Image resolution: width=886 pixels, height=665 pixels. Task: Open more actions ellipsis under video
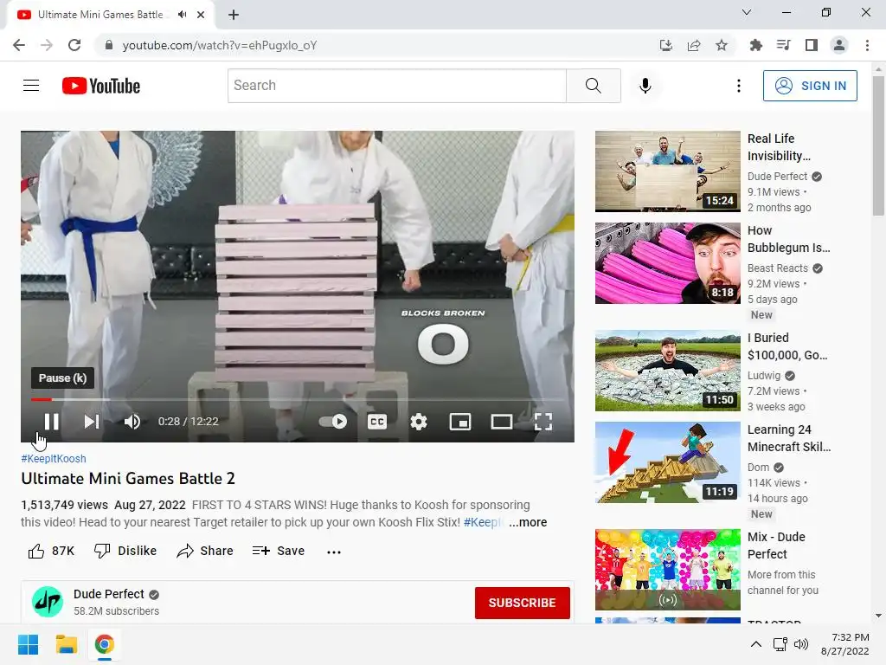tap(334, 552)
